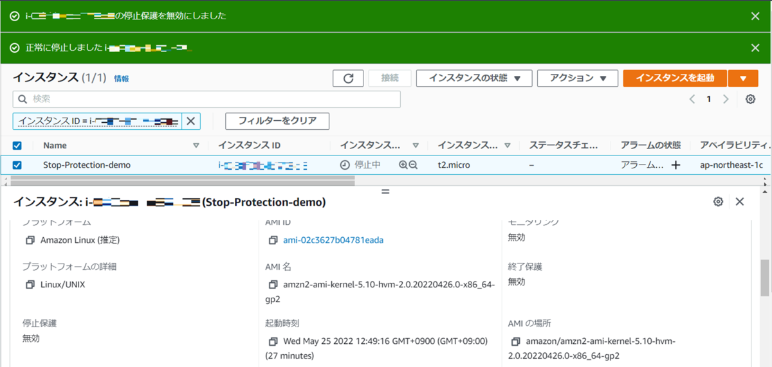Copy the launch time value
Viewport: 772px width, 367px height.
273,341
